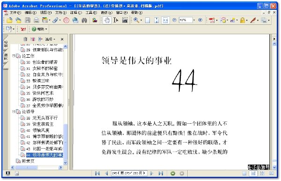The image size is (281, 181).
Task: Toggle full screen mode icon at bottom-left
Action: [7, 173]
